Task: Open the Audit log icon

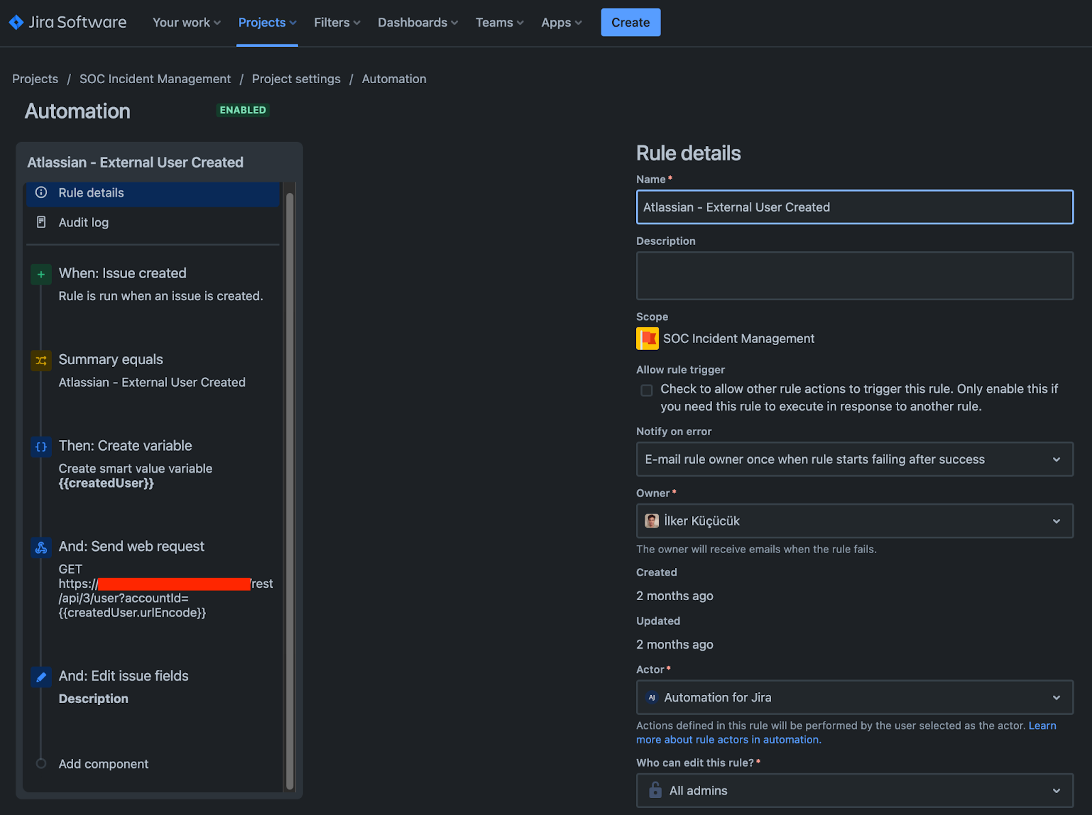Action: click(41, 222)
